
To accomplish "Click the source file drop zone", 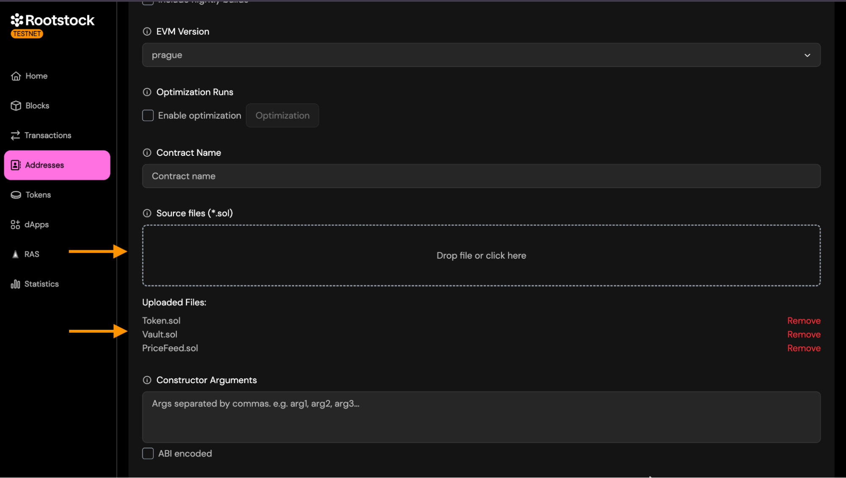I will [481, 256].
